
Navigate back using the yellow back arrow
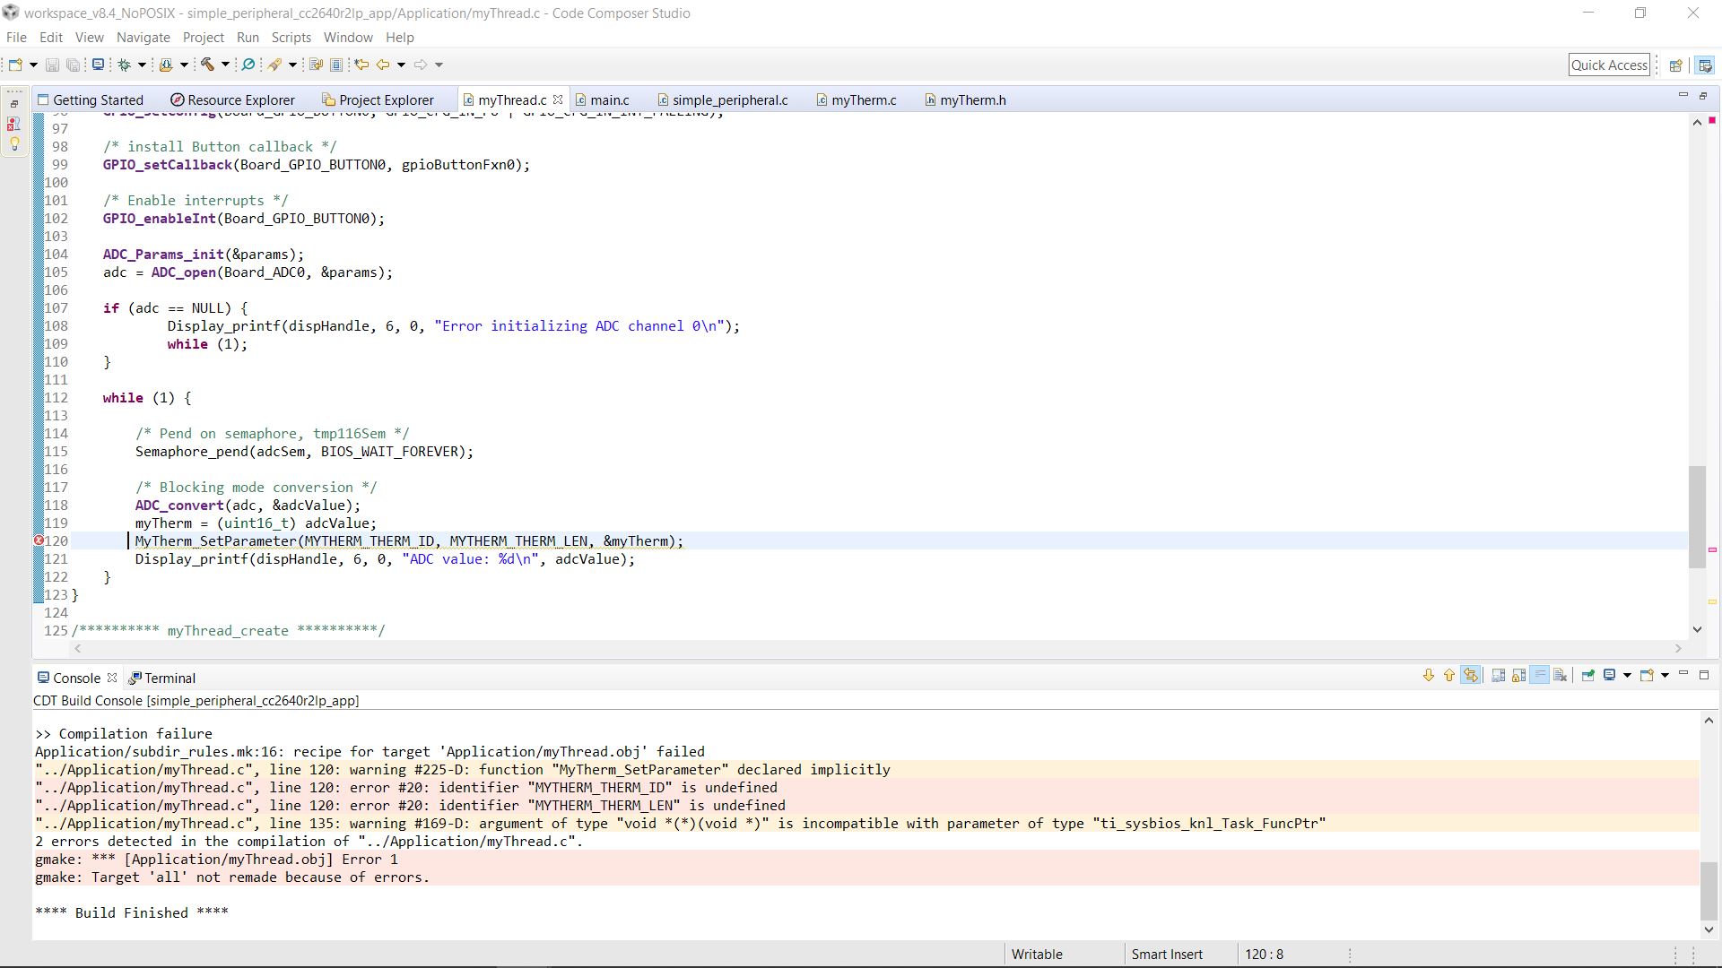click(x=381, y=64)
